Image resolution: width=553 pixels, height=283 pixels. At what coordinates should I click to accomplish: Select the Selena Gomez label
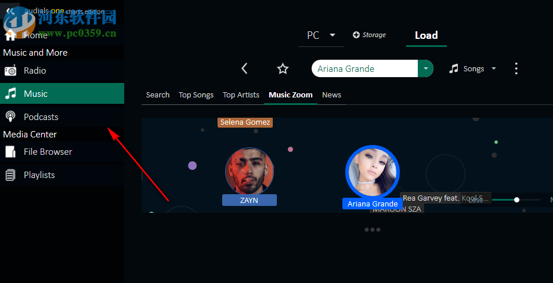245,122
